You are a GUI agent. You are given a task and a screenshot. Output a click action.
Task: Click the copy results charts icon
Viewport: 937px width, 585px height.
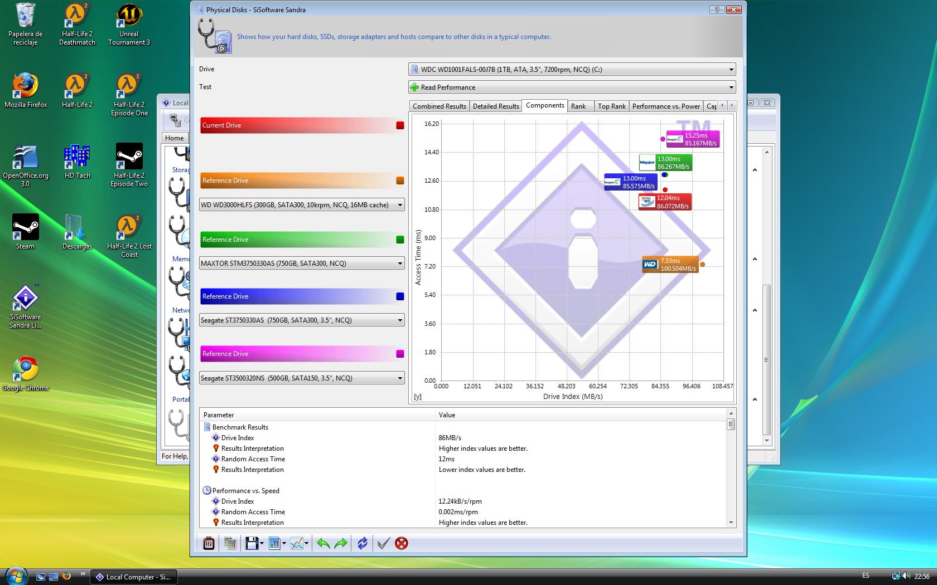click(230, 543)
